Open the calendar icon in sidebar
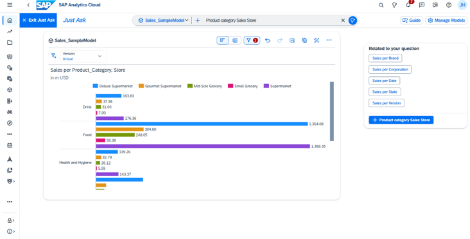 [x=10, y=145]
